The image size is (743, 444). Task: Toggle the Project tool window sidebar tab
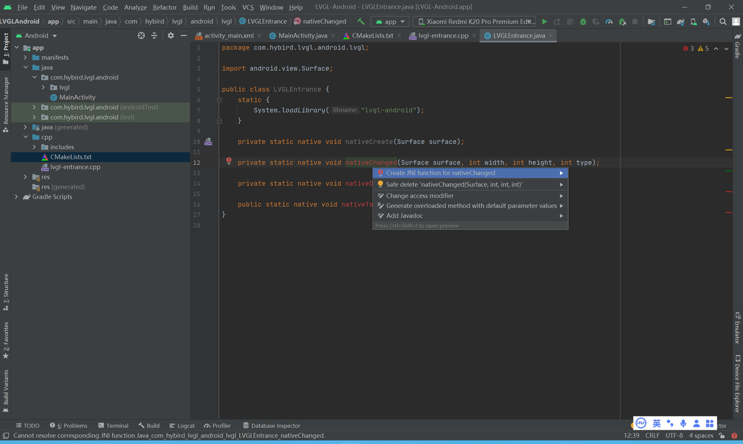(6, 49)
